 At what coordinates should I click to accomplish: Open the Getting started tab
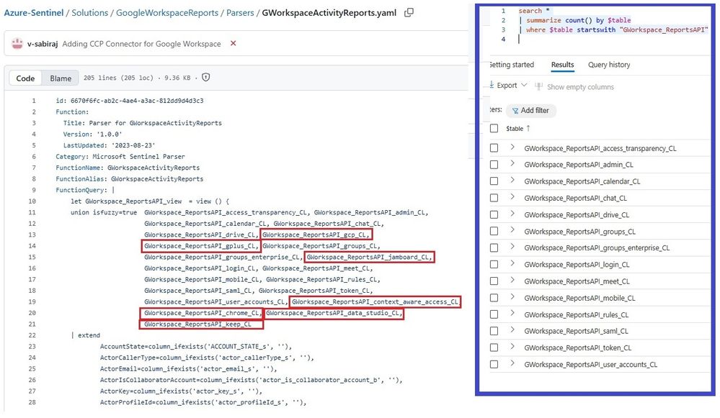pyautogui.click(x=512, y=65)
